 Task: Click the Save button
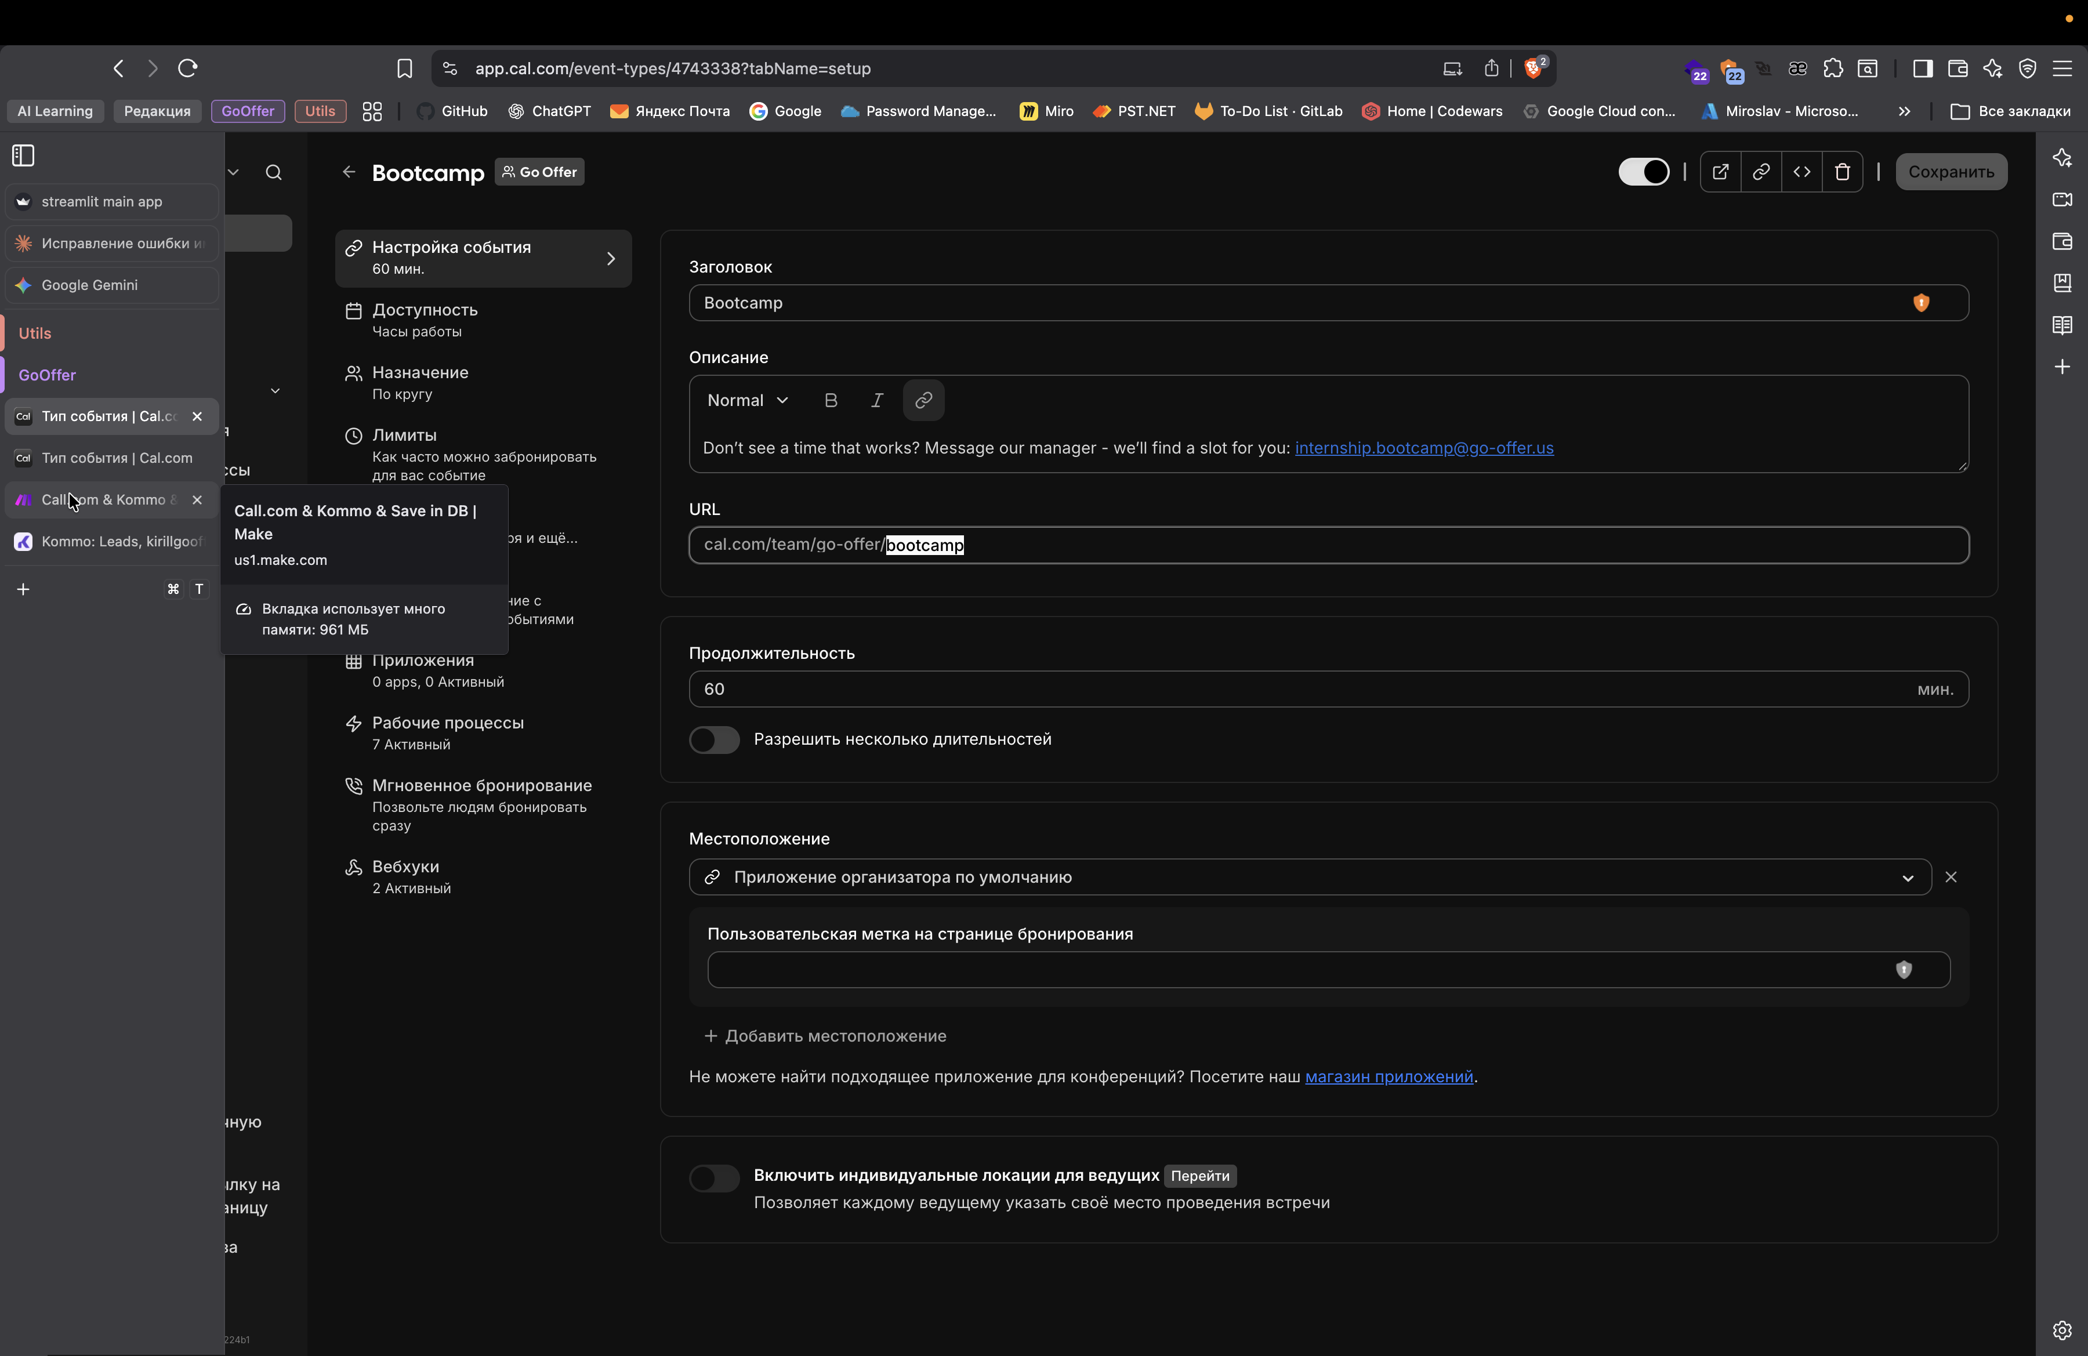(1951, 172)
